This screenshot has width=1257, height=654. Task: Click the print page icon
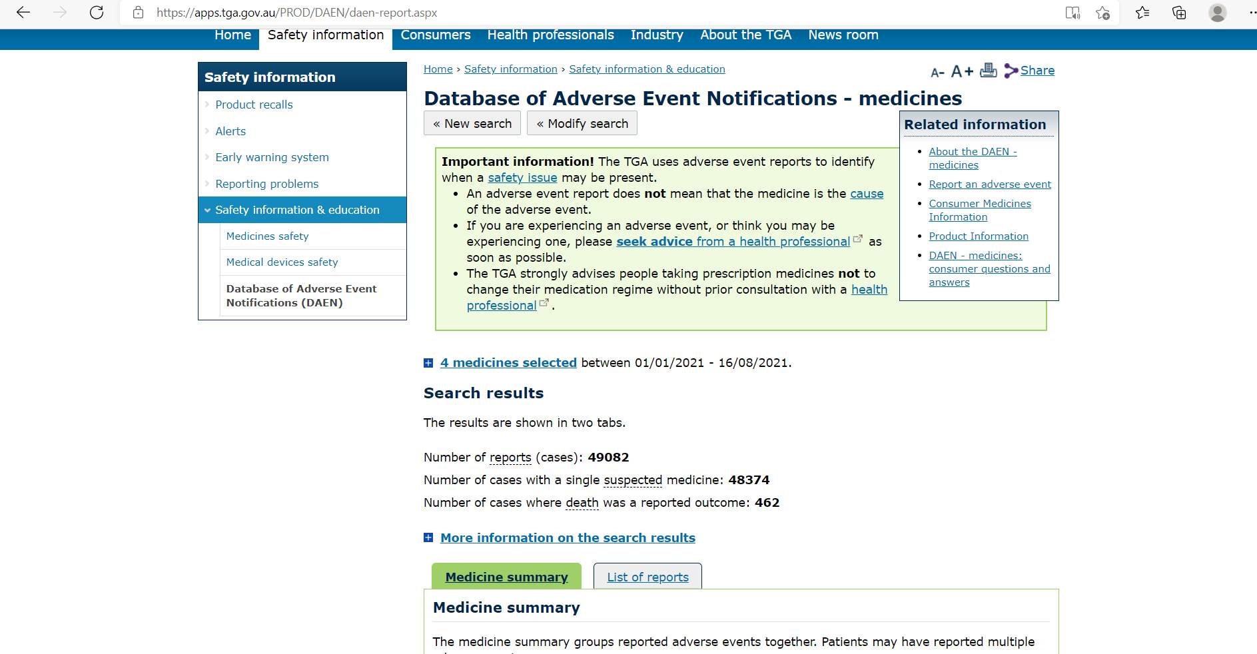coord(989,71)
